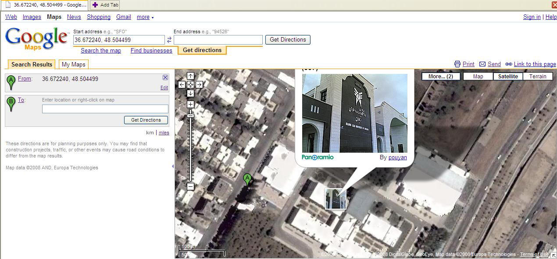Switch map to Satellite view
557x259 pixels.
pyautogui.click(x=508, y=76)
